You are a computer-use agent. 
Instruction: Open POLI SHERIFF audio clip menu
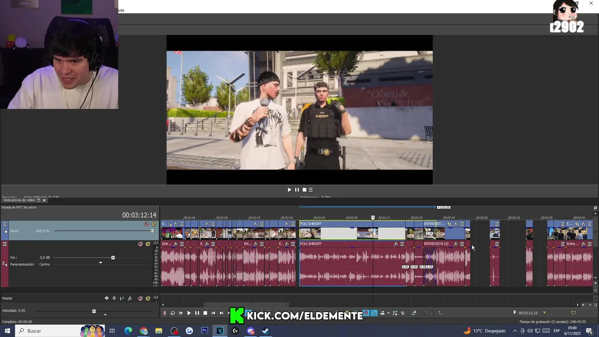click(x=402, y=244)
